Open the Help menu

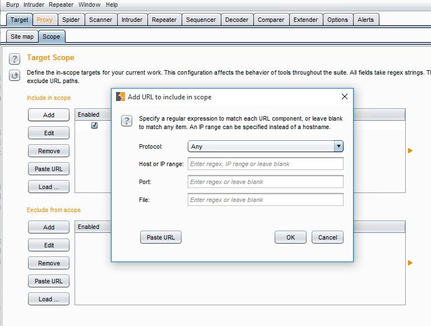[112, 4]
